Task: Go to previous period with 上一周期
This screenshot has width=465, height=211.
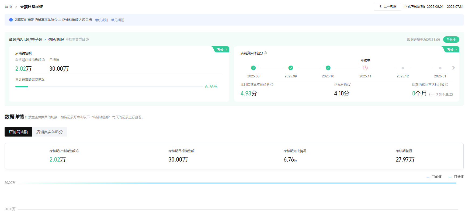Action: [x=387, y=6]
